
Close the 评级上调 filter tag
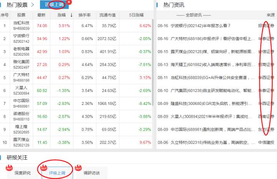click(69, 2)
